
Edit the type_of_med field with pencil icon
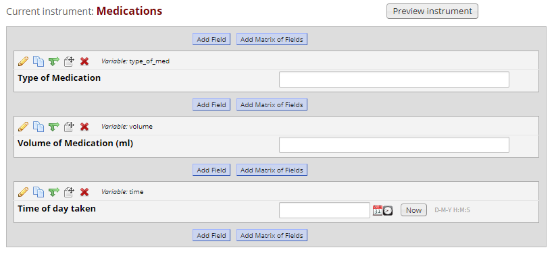(23, 61)
